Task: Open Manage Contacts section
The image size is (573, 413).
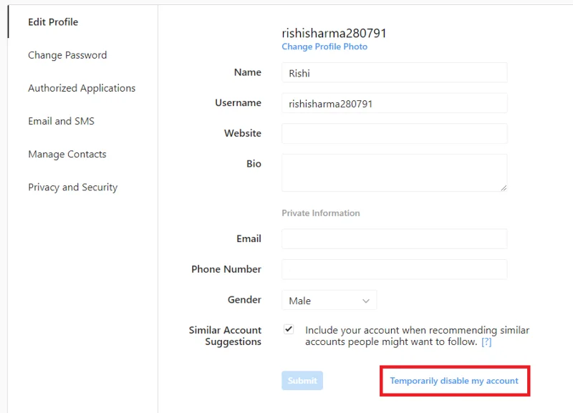Action: (67, 154)
